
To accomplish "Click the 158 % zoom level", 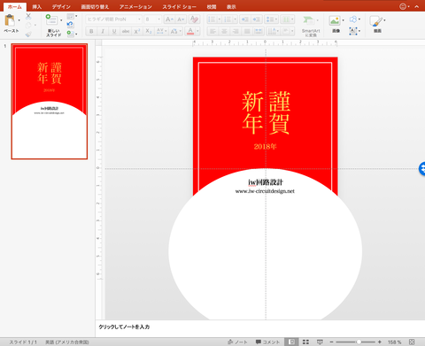I will pyautogui.click(x=395, y=342).
